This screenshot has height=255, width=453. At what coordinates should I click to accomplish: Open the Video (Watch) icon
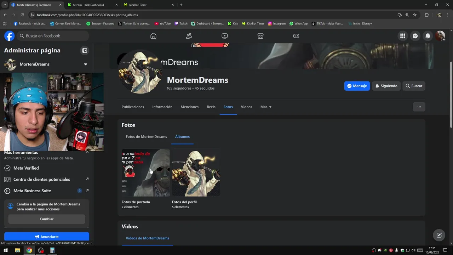(225, 36)
